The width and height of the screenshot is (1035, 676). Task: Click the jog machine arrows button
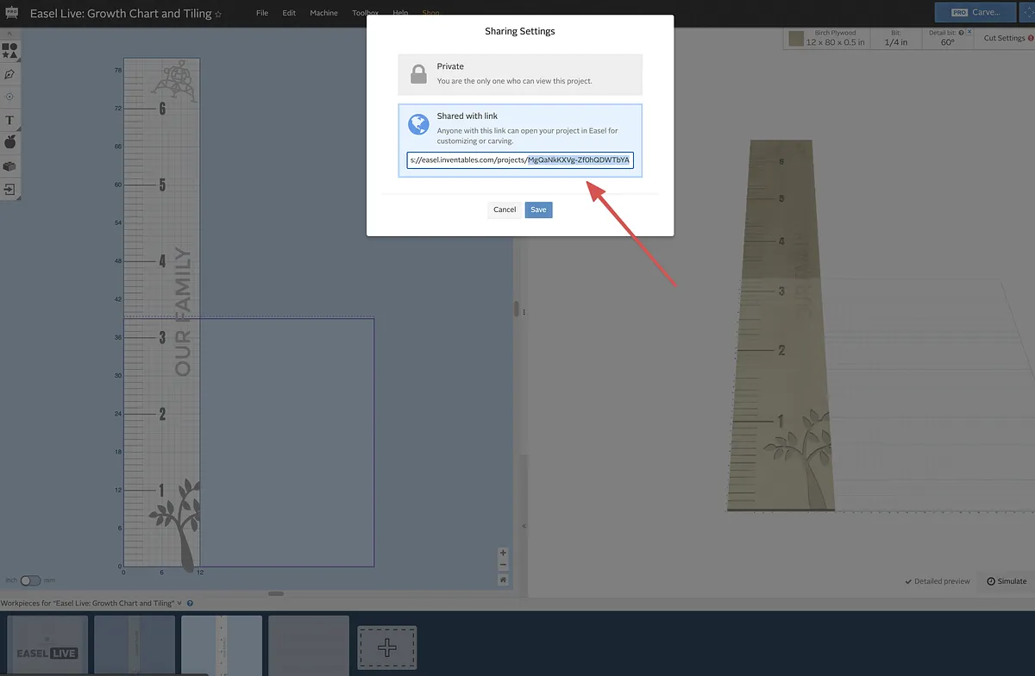click(1028, 12)
